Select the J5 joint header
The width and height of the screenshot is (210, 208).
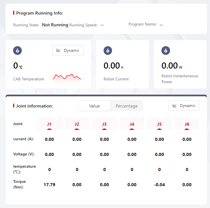159,124
